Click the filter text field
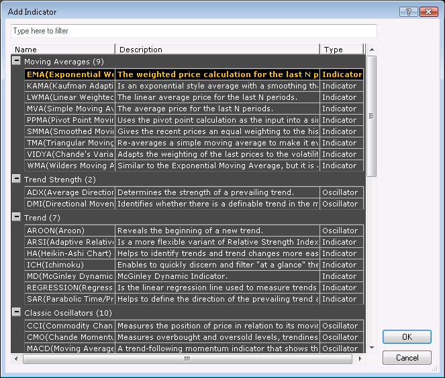 [x=194, y=31]
